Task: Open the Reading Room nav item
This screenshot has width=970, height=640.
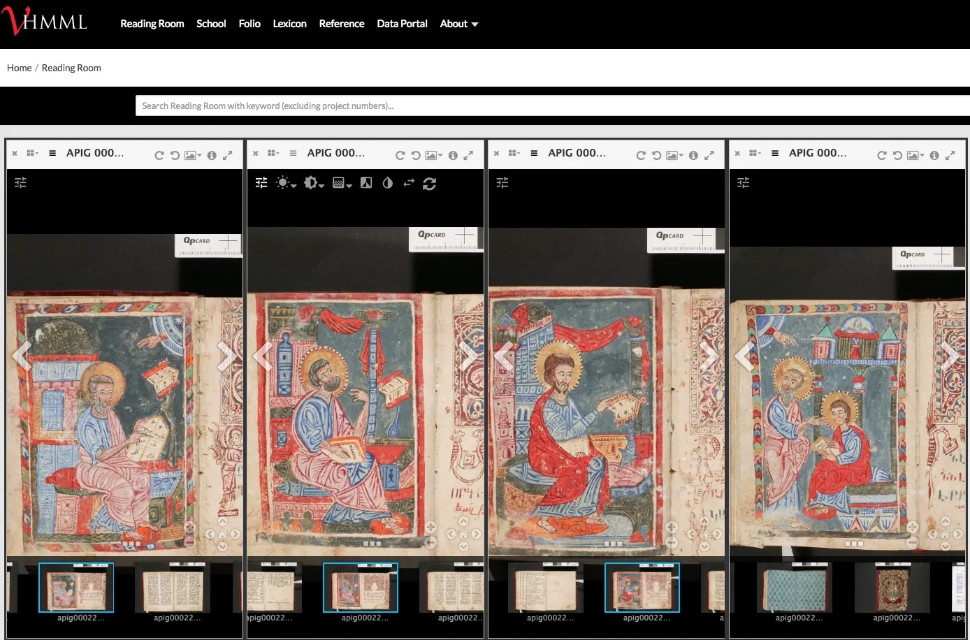Action: [x=152, y=24]
